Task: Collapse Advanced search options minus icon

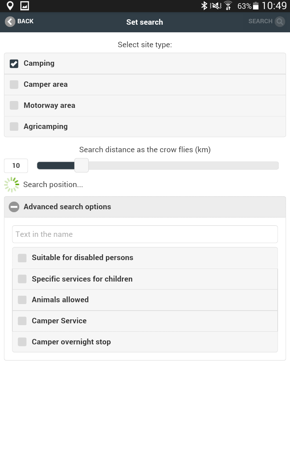Action: pyautogui.click(x=14, y=207)
